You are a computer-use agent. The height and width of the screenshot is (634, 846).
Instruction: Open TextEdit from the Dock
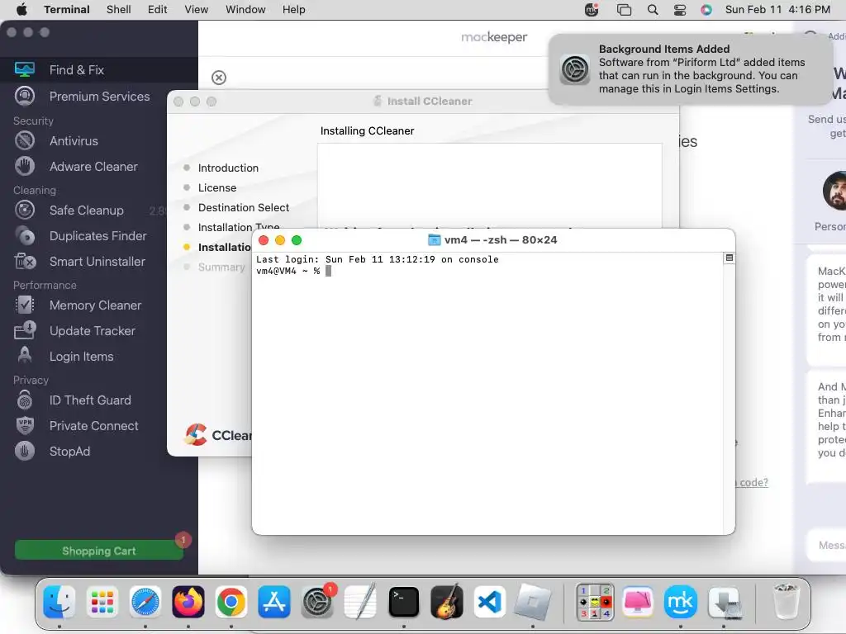(x=360, y=602)
